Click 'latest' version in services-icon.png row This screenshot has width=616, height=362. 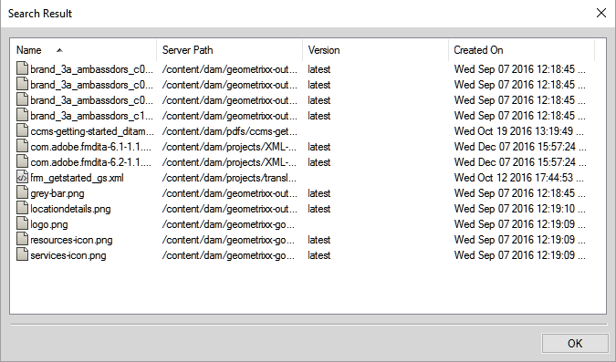319,255
